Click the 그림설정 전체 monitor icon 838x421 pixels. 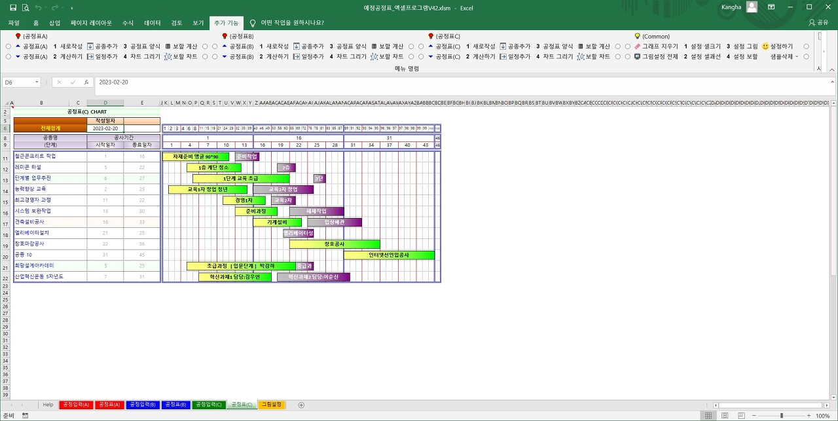point(637,57)
